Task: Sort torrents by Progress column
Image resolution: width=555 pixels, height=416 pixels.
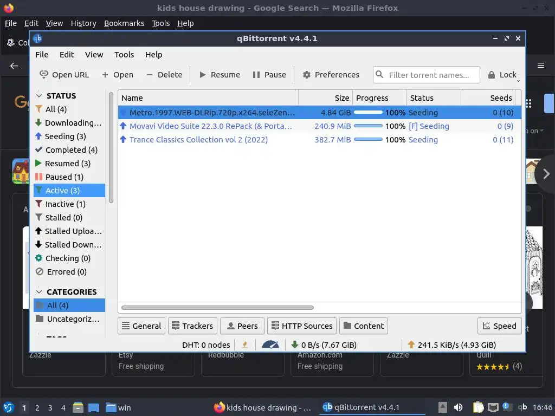Action: click(x=379, y=98)
